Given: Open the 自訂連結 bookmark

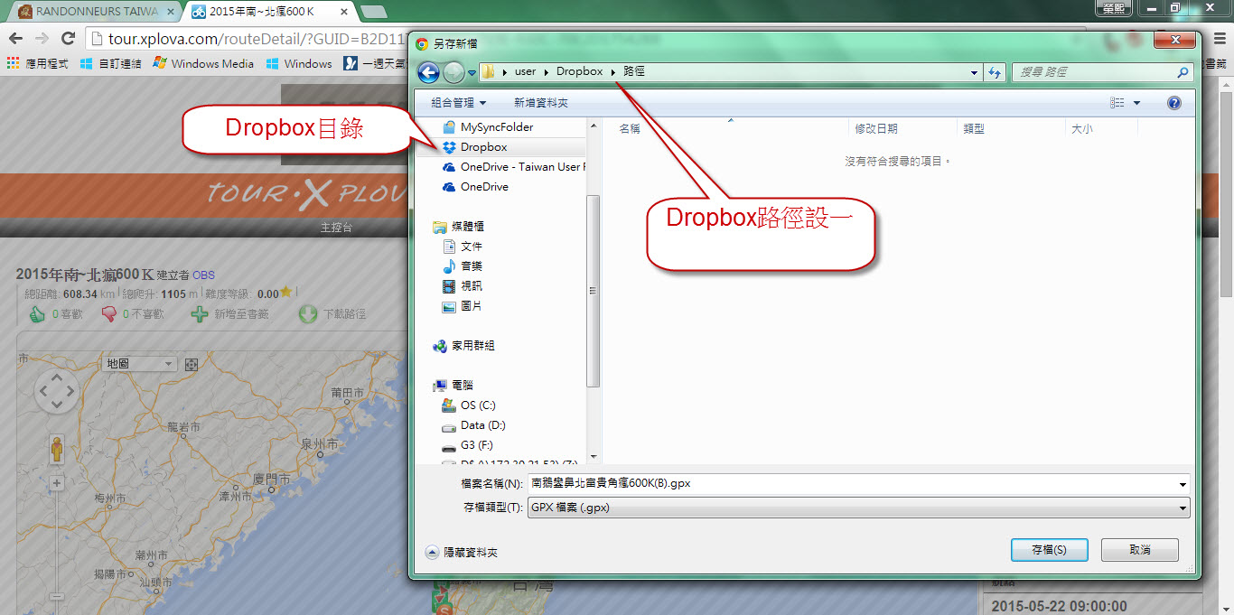Looking at the screenshot, I should pyautogui.click(x=110, y=64).
